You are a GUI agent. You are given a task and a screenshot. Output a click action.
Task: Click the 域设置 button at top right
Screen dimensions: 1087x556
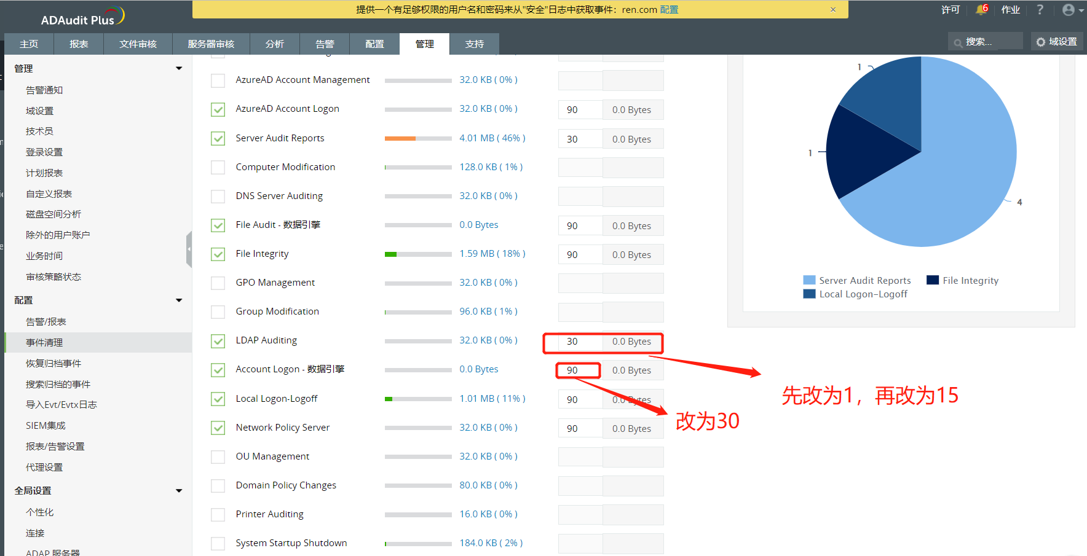(x=1057, y=42)
